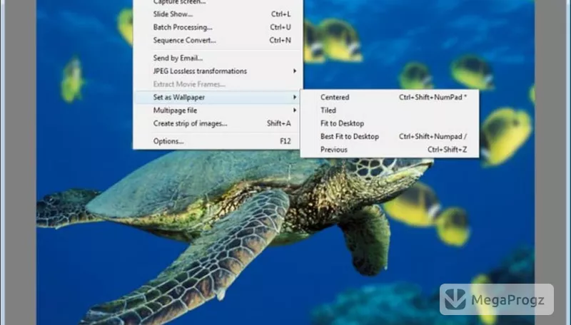Expand arrow beside Set as Wallpaper
Viewport: 571px width, 325px height.
pos(295,97)
